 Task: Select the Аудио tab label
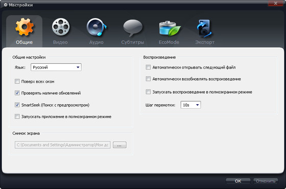coord(97,42)
